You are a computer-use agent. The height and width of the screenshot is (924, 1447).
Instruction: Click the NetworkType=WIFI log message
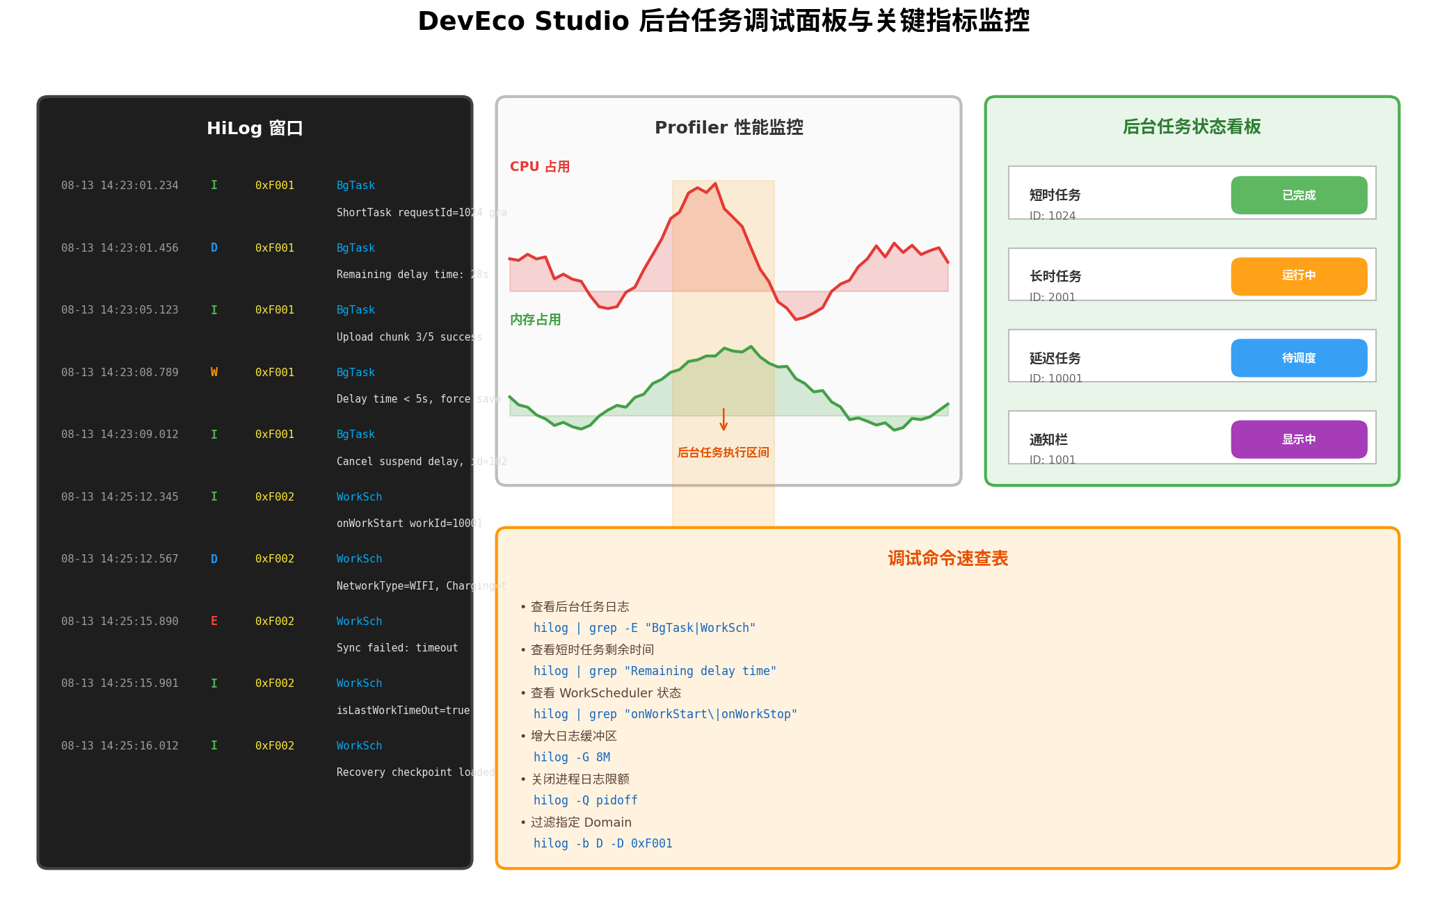pyautogui.click(x=422, y=586)
